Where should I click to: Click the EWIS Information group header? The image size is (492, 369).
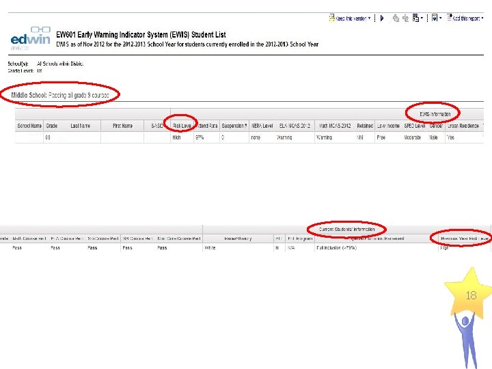tap(435, 114)
